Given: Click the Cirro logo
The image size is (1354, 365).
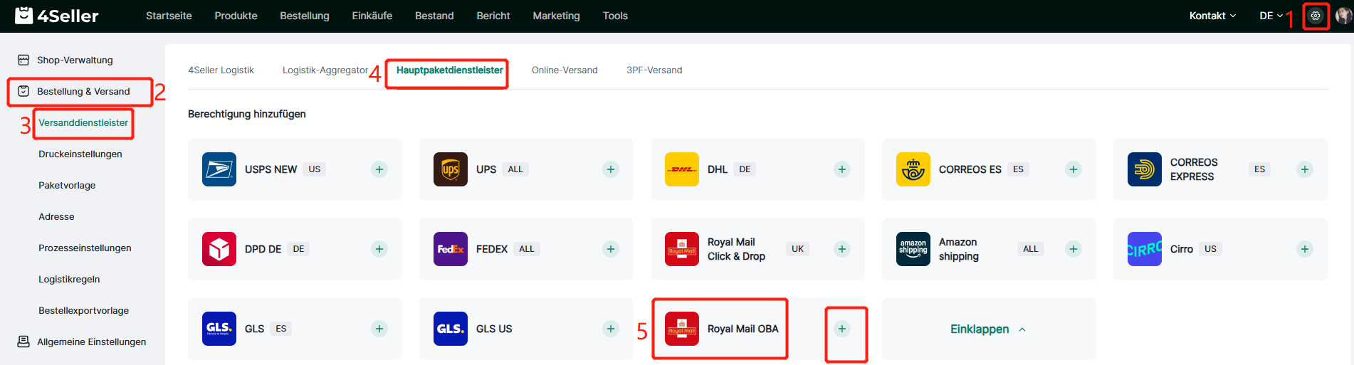Looking at the screenshot, I should 1145,249.
